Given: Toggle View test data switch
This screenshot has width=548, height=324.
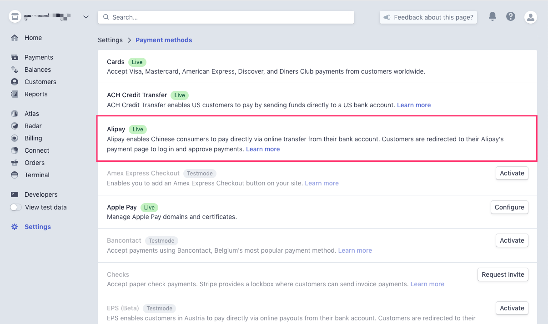Looking at the screenshot, I should coord(16,207).
